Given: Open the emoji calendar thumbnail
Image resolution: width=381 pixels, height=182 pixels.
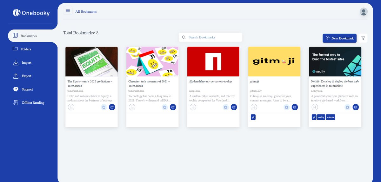Looking at the screenshot, I should pyautogui.click(x=152, y=62).
